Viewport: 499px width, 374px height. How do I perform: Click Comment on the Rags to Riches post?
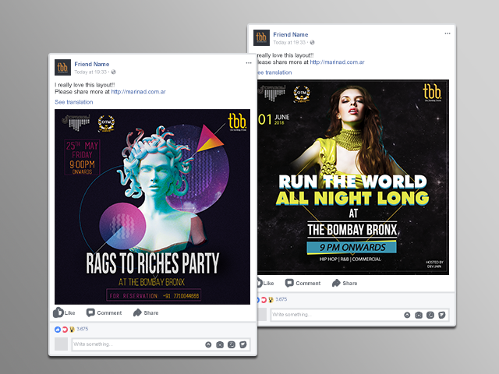104,312
